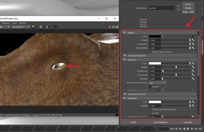Image resolution: width=204 pixels, height=132 pixels.
Task: Click the RGB color channel display icon
Action: [x=33, y=27]
